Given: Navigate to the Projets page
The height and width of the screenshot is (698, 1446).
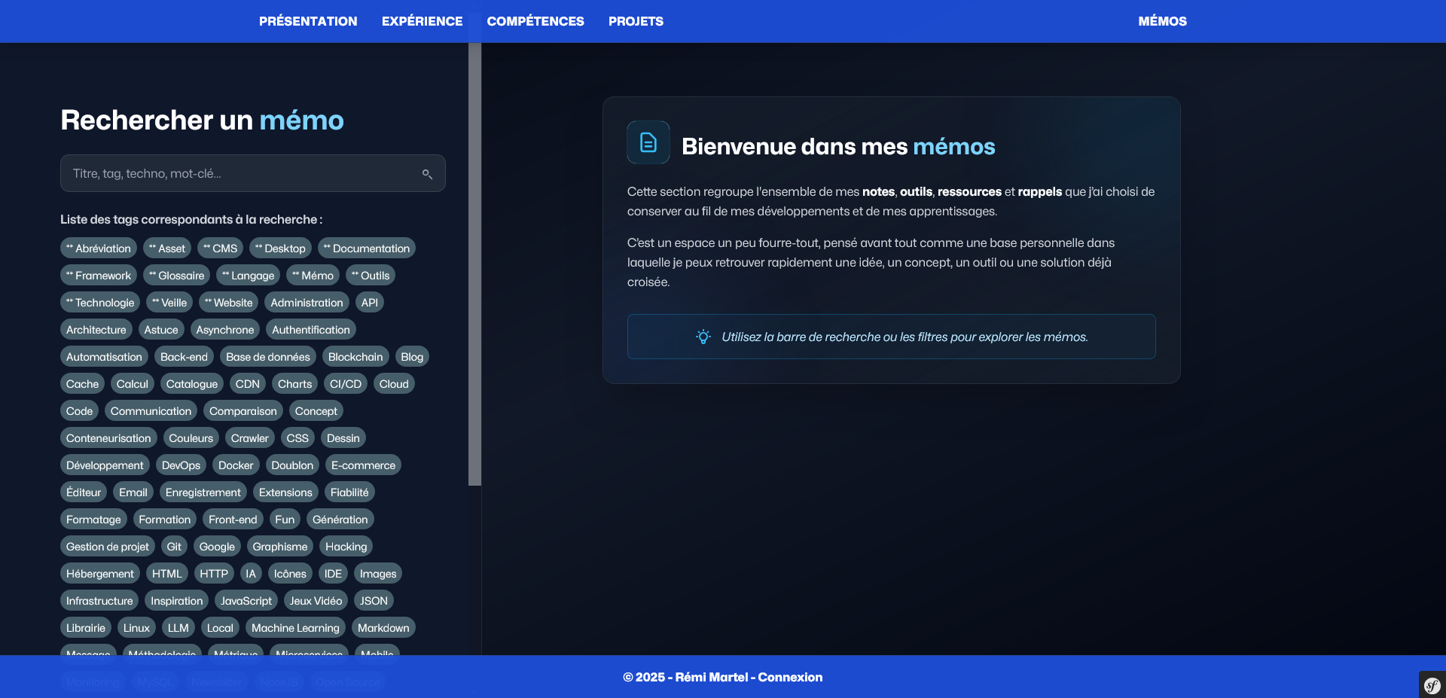Looking at the screenshot, I should tap(636, 21).
